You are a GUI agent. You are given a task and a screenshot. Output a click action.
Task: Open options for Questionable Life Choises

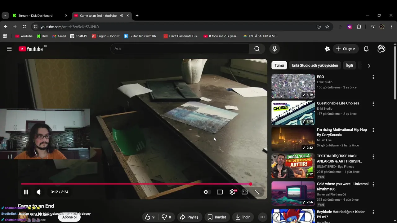(373, 104)
